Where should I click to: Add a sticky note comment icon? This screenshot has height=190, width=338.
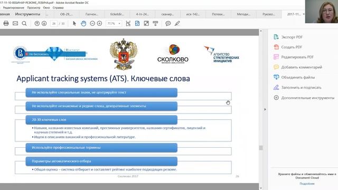(168, 23)
